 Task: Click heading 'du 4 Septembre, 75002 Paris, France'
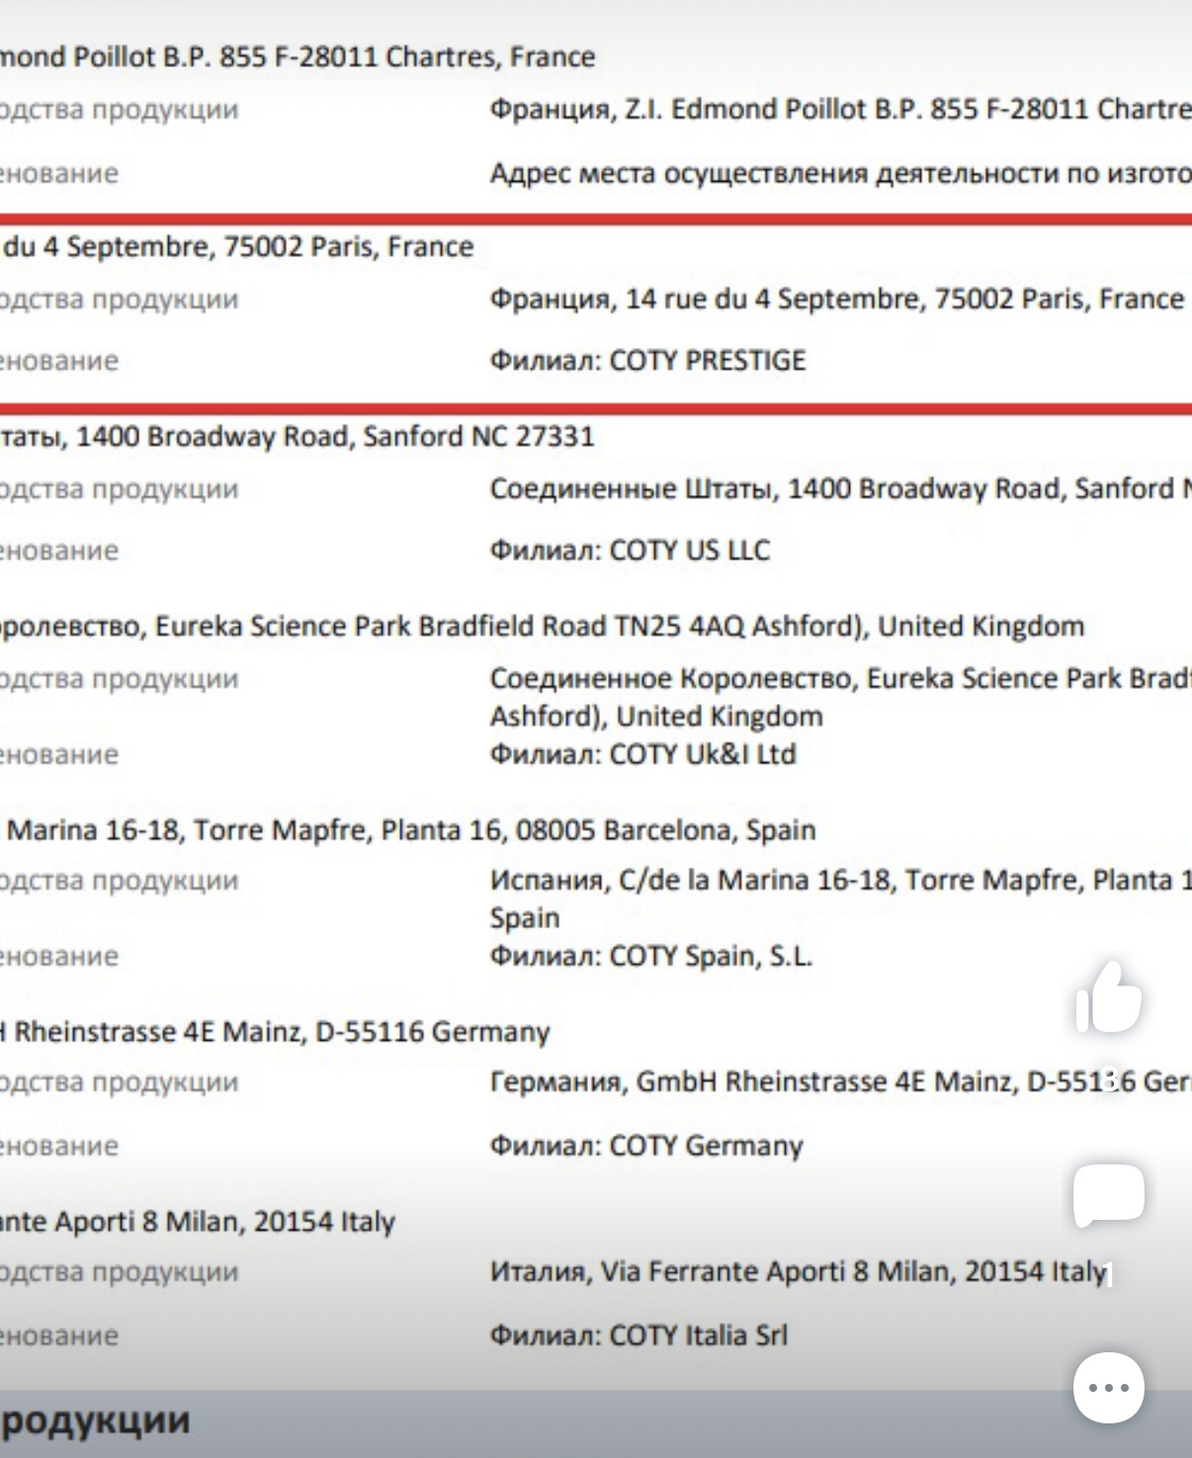[237, 246]
